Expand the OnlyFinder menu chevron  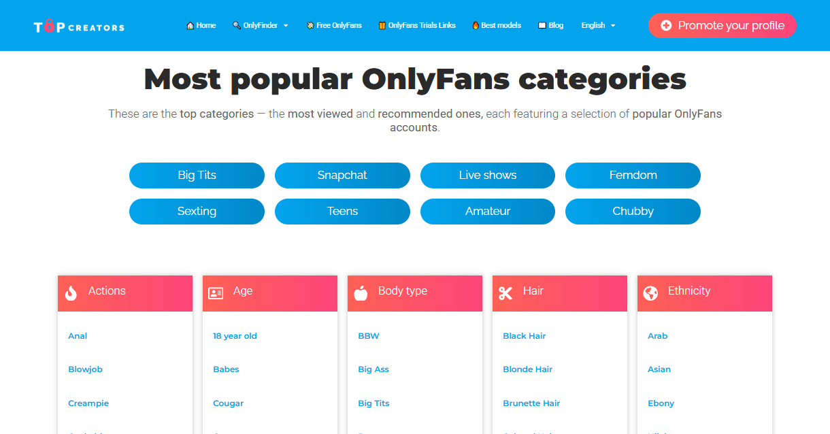[x=286, y=25]
